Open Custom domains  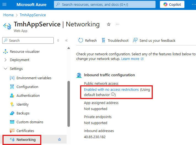pyautogui.click(x=30, y=122)
